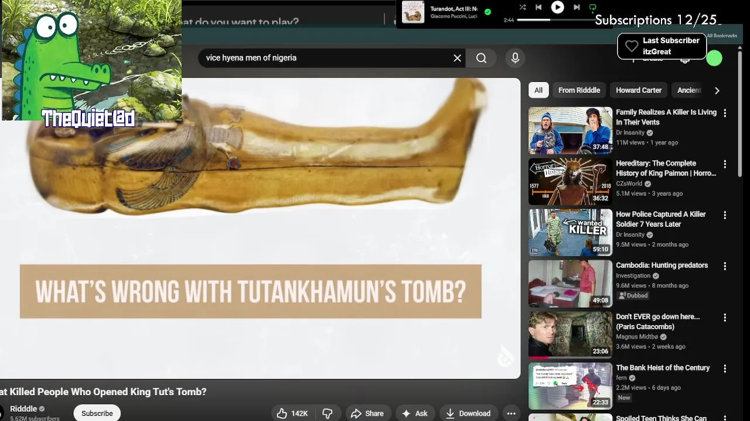Select the 'Howard Carter' filter chip
The height and width of the screenshot is (421, 750).
coord(639,90)
